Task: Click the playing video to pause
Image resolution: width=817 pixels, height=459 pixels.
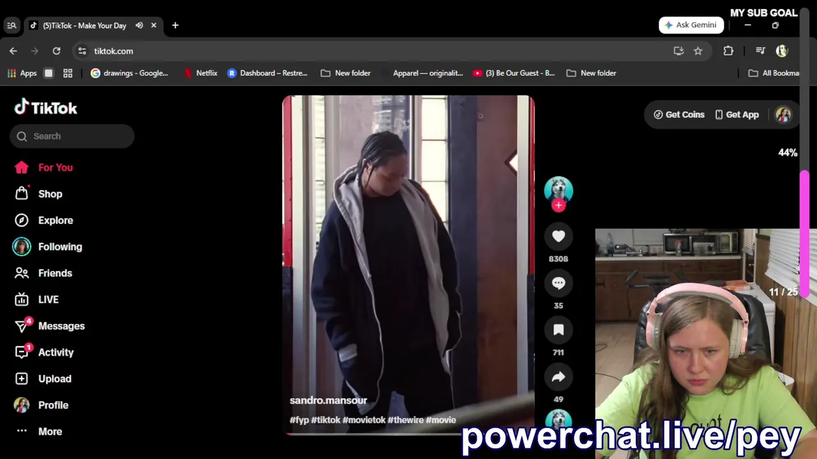Action: click(x=408, y=265)
